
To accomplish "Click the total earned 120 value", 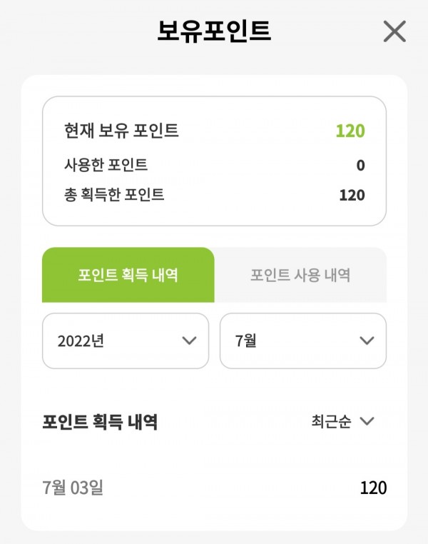I will [352, 195].
